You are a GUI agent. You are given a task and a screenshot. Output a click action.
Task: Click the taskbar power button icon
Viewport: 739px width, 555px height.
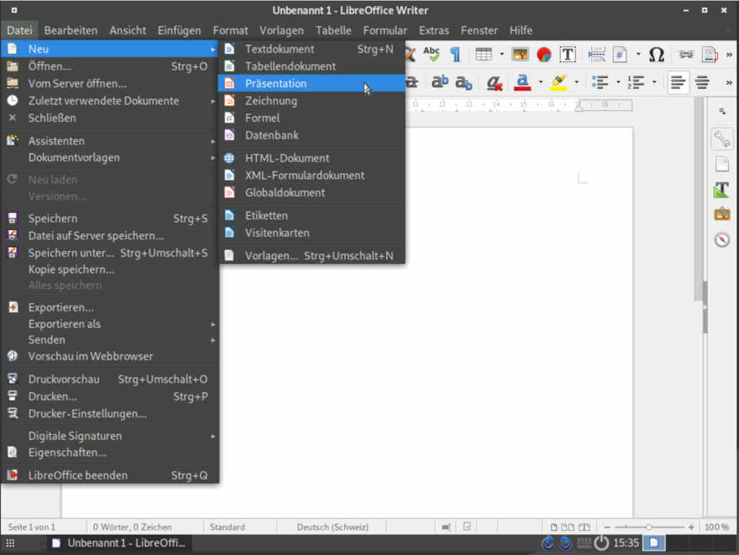tap(601, 543)
